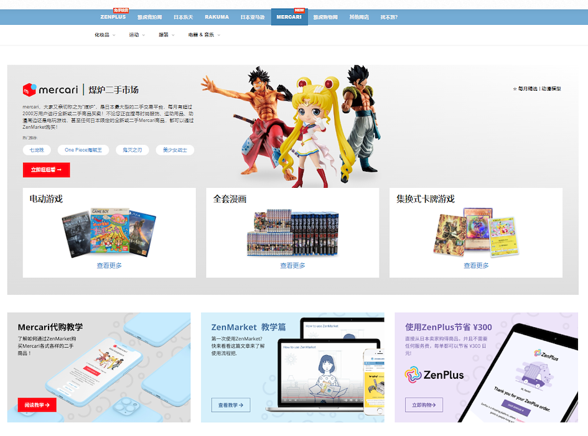Image resolution: width=588 pixels, height=436 pixels.
Task: Click the Mercari代购教学 banner title
Action: (x=50, y=327)
